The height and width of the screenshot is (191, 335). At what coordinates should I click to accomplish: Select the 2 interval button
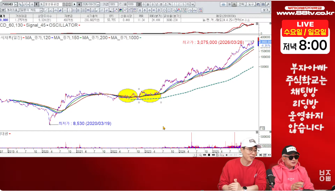pos(179,4)
